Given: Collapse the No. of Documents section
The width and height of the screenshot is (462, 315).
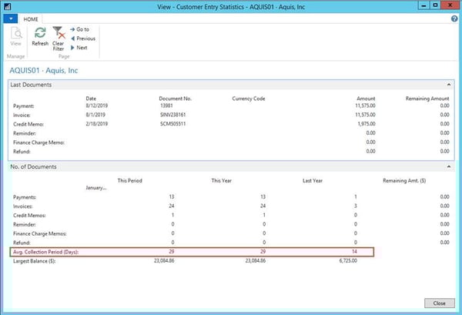Looking at the screenshot, I should (448, 166).
